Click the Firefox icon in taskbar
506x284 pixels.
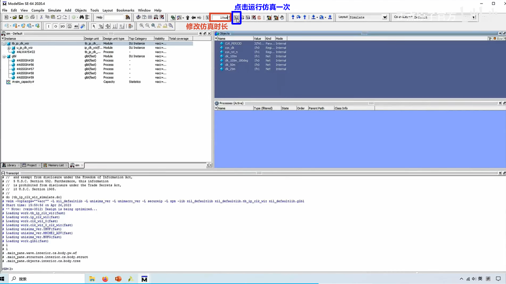(x=105, y=279)
